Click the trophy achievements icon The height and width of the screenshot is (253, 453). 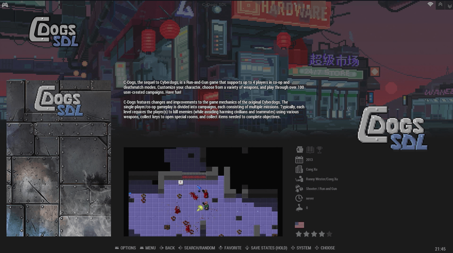319,149
